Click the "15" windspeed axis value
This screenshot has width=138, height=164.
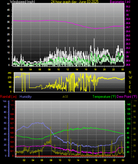(8, 47)
